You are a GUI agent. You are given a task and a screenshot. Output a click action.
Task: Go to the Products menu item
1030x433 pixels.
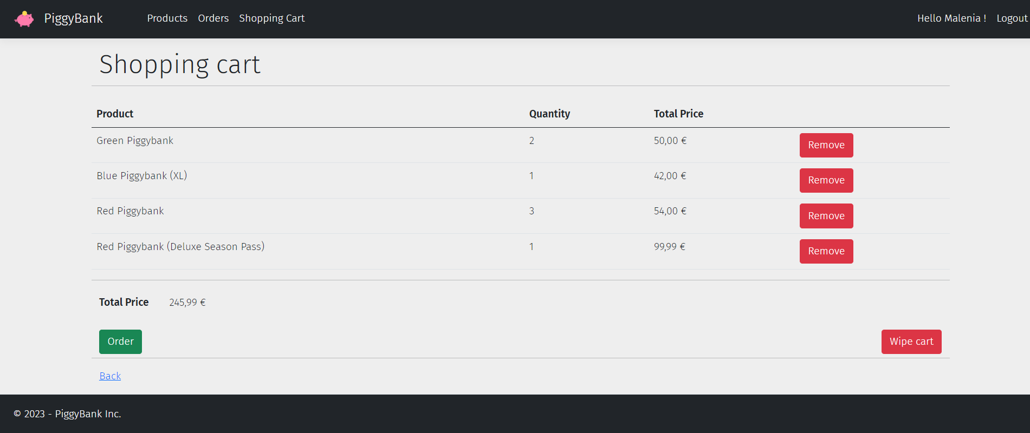167,18
